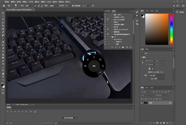
Task: Select the Move tool
Action: 3,13
